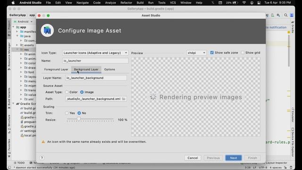Expand the assets folder node

17,45
